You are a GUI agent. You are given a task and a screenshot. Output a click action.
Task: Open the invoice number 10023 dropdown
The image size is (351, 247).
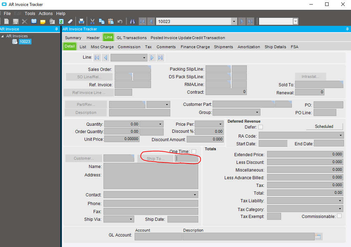tap(234, 21)
